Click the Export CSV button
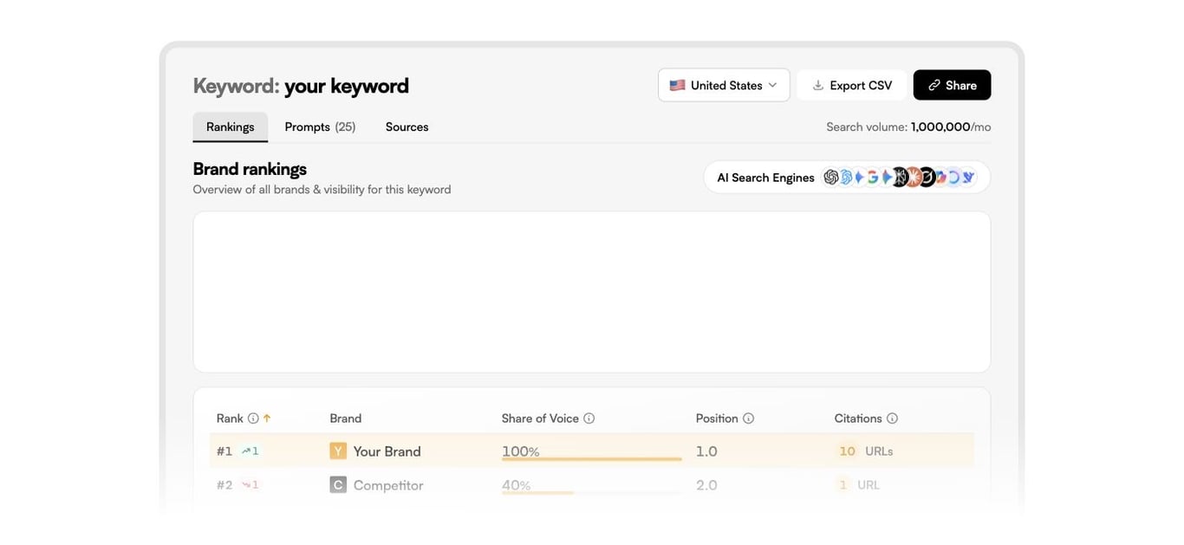 [852, 85]
